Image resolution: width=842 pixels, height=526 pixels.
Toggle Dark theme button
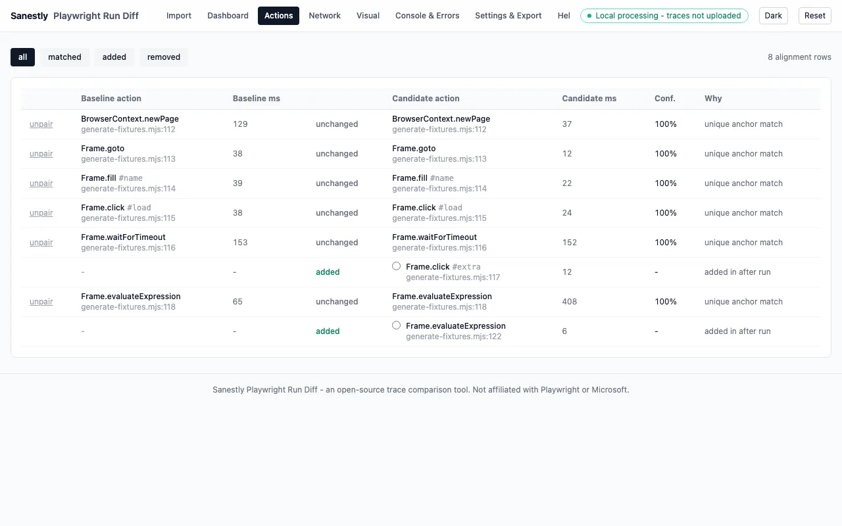774,16
